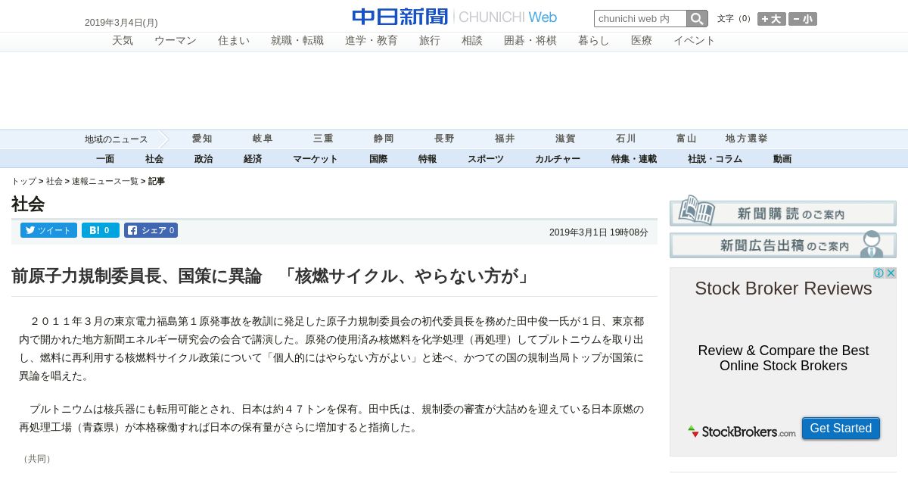Click date 2019年3月4日(月) in header
908x477 pixels.
(121, 23)
